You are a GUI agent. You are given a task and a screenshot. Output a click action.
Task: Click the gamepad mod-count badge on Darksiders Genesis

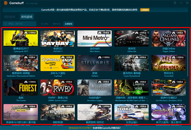click(104, 106)
